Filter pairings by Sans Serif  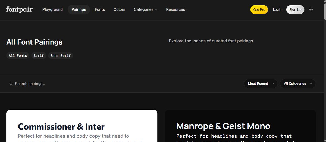point(61,55)
